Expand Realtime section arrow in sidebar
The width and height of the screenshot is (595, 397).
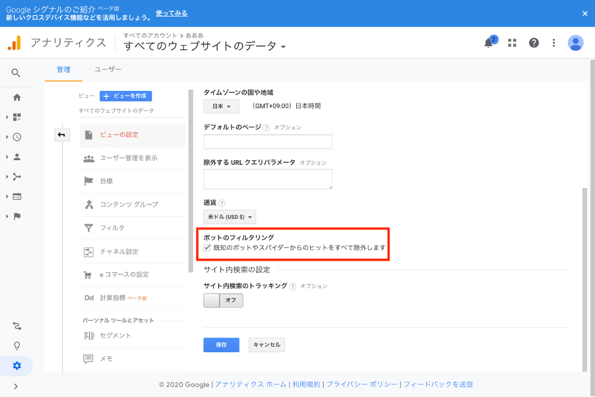7,137
